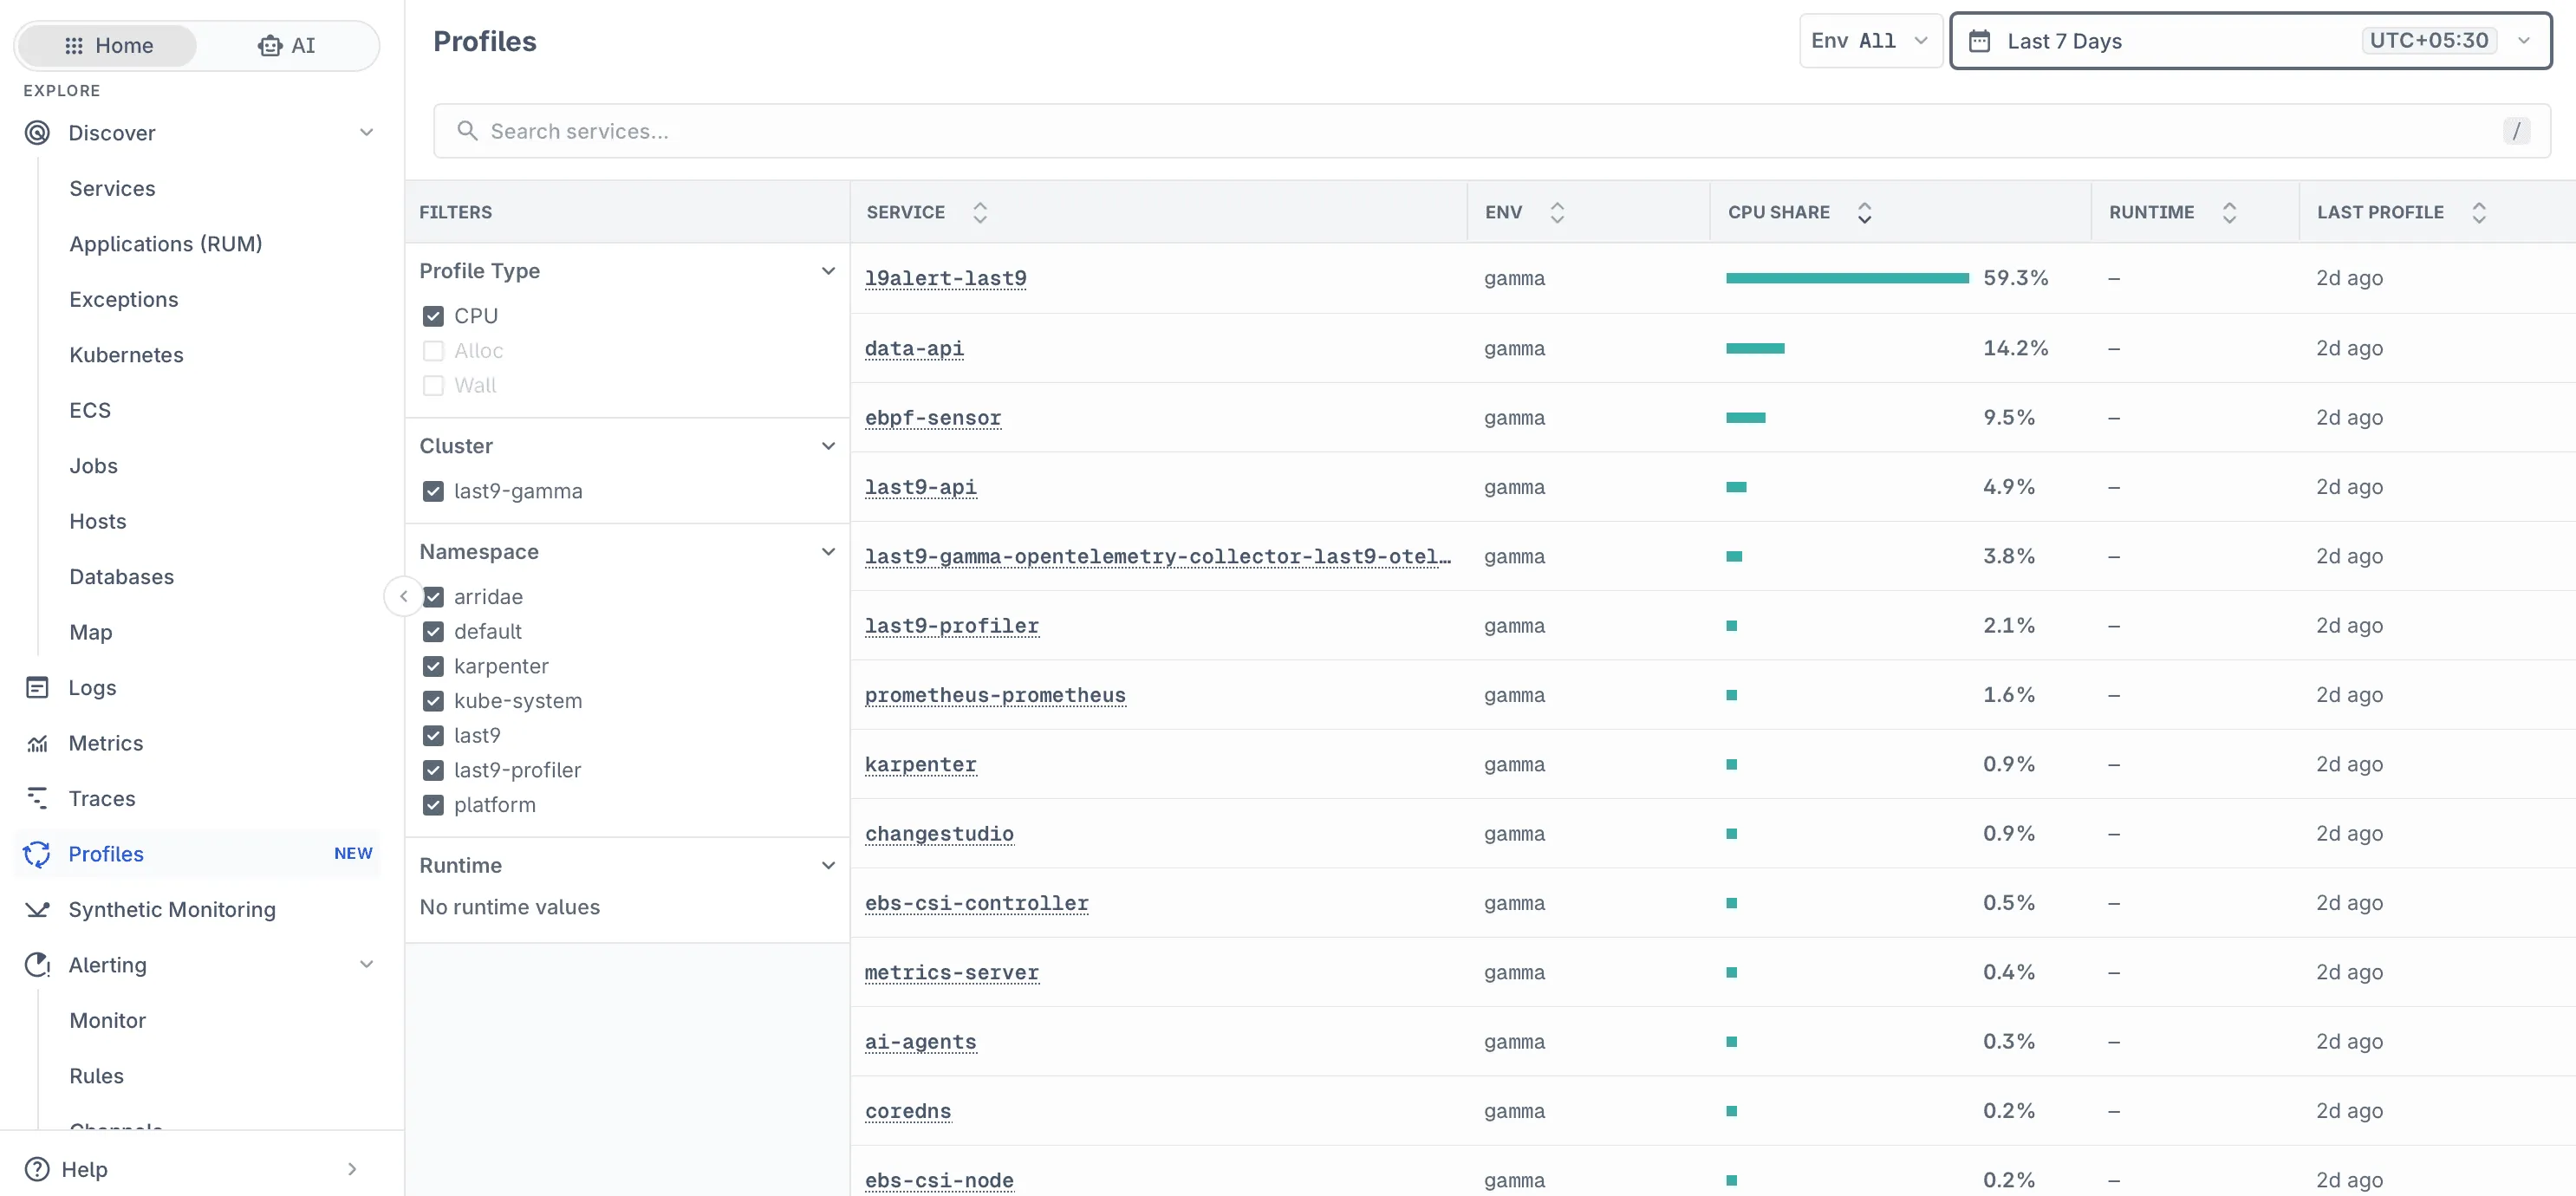The image size is (2576, 1196).
Task: Sort by ENV column arrows
Action: [x=1557, y=212]
